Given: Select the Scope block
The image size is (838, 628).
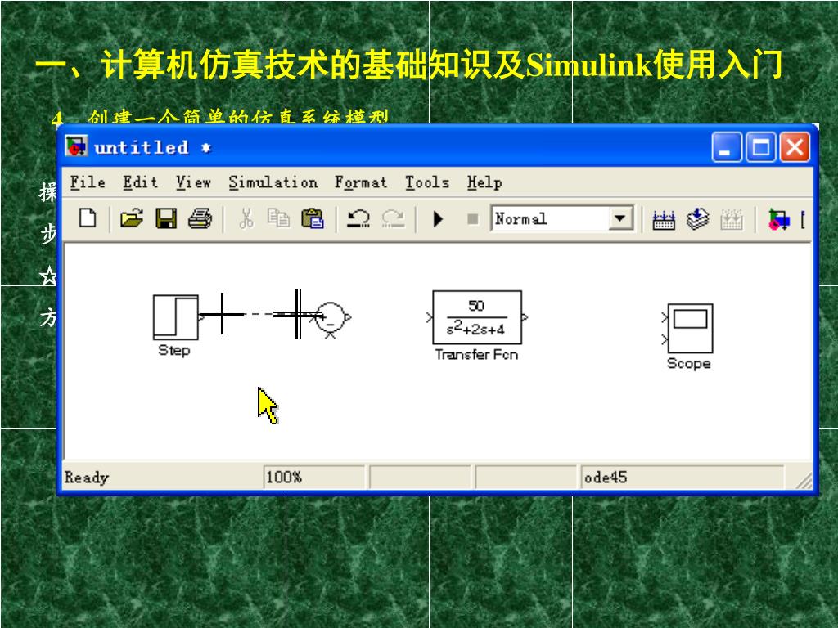Looking at the screenshot, I should point(690,328).
